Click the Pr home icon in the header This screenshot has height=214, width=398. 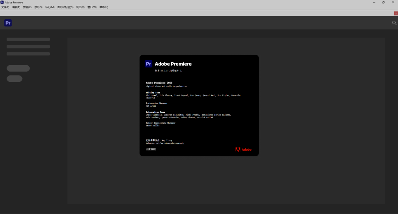pyautogui.click(x=8, y=23)
